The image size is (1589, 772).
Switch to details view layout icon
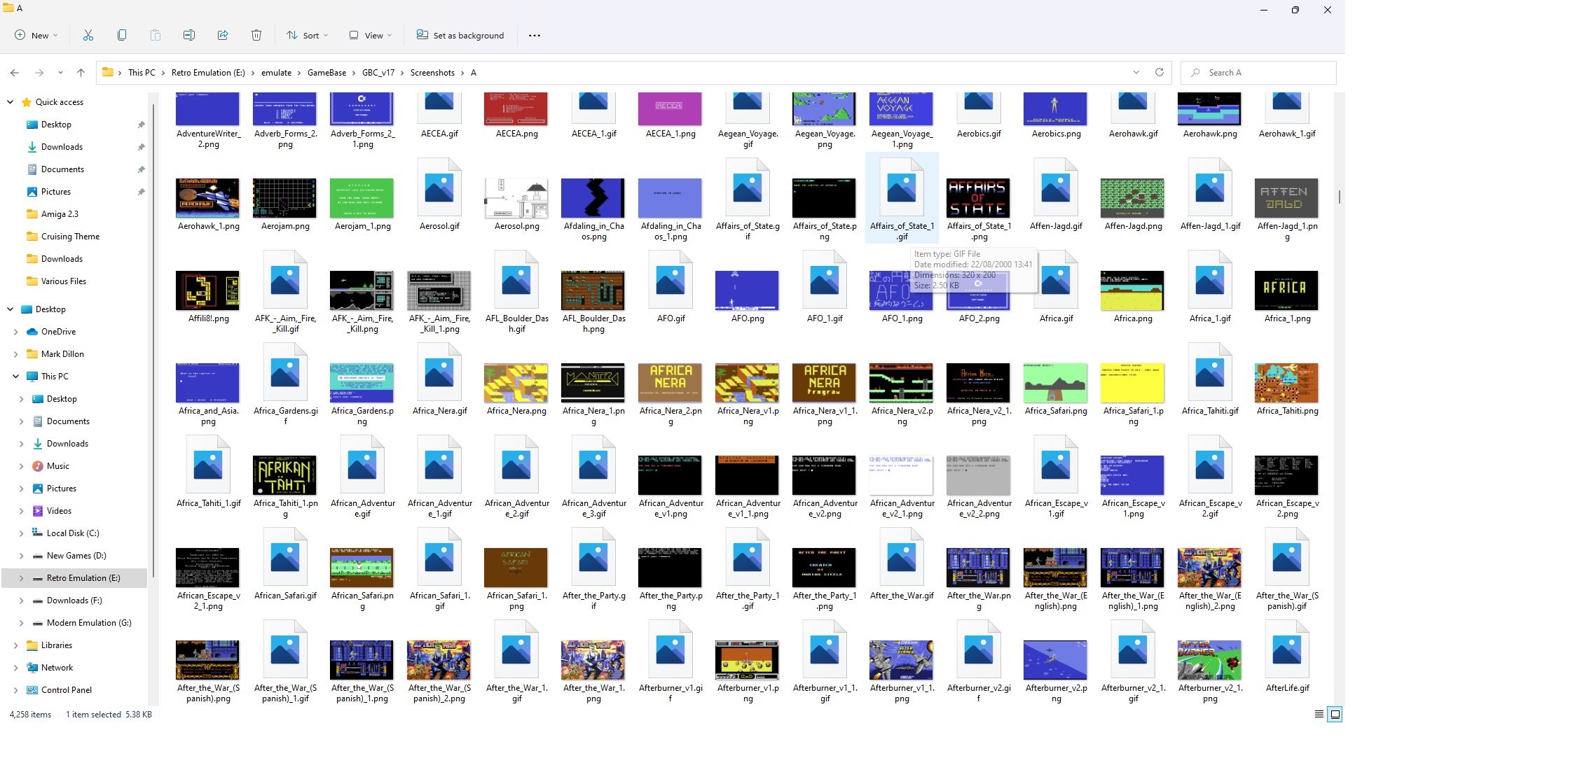click(1319, 714)
